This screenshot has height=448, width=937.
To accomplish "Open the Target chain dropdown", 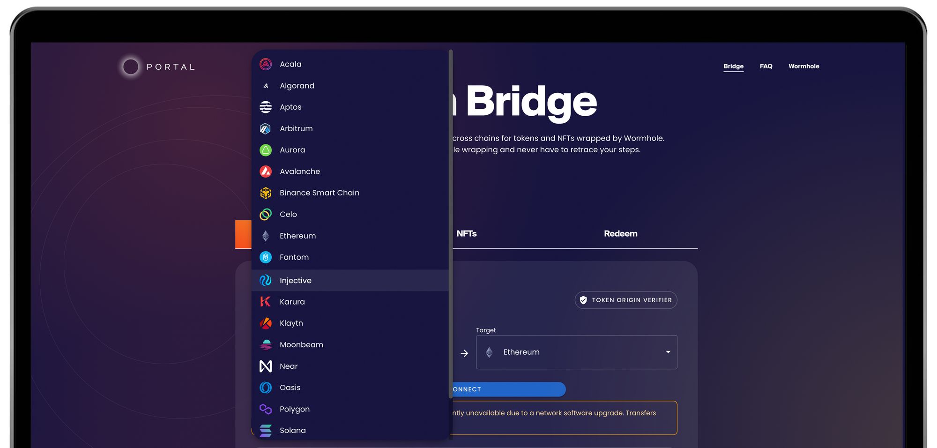I will click(x=576, y=352).
